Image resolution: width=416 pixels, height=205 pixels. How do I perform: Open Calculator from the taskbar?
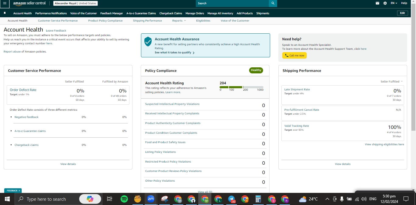click(258, 199)
